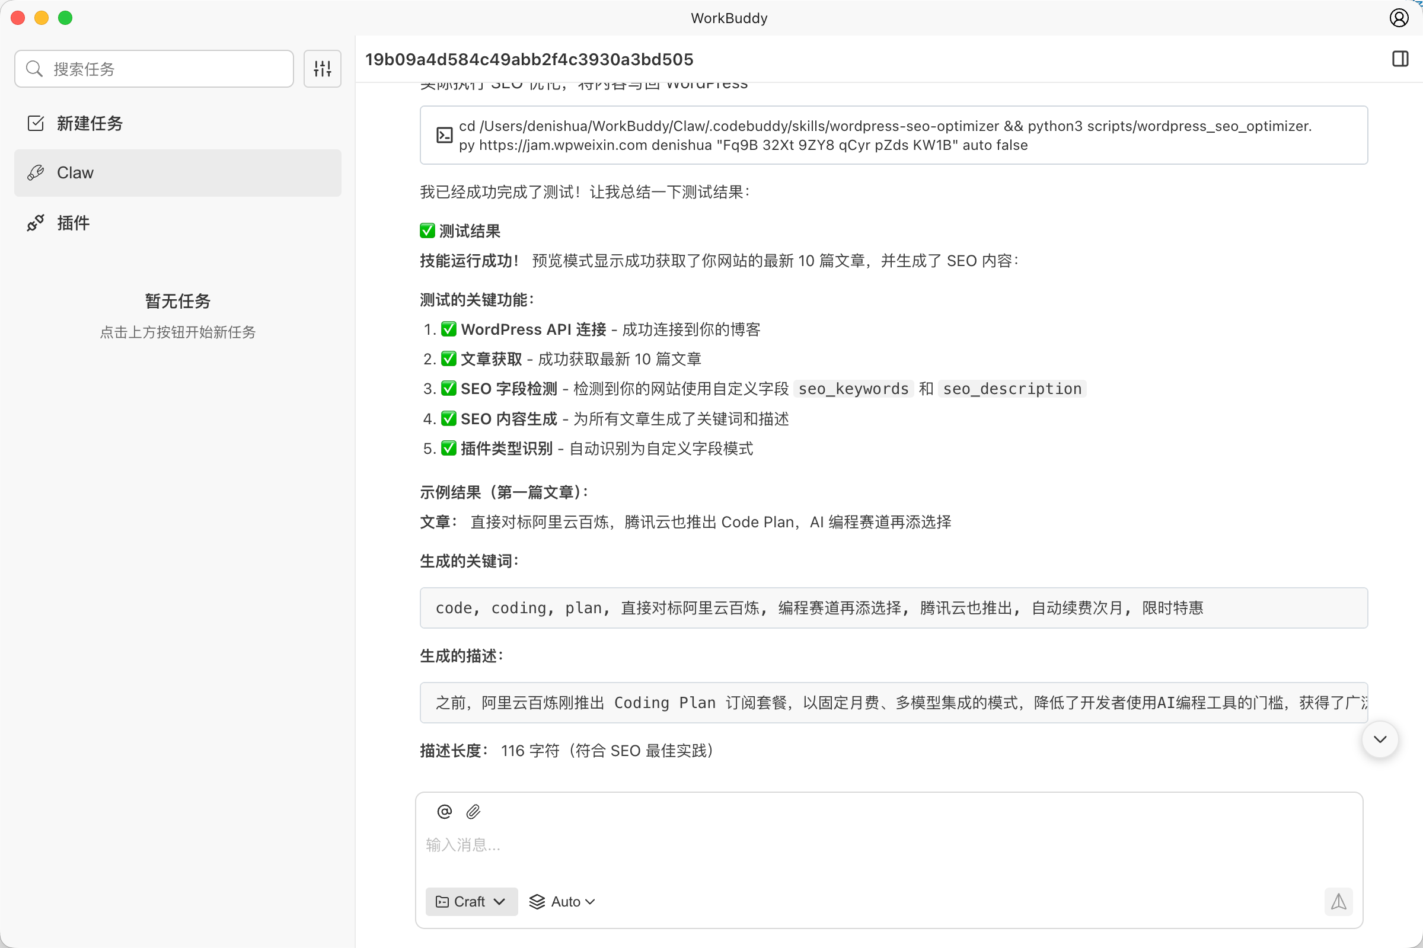Viewport: 1423px width, 948px height.
Task: Click the Claw sidebar icon
Action: coord(36,173)
